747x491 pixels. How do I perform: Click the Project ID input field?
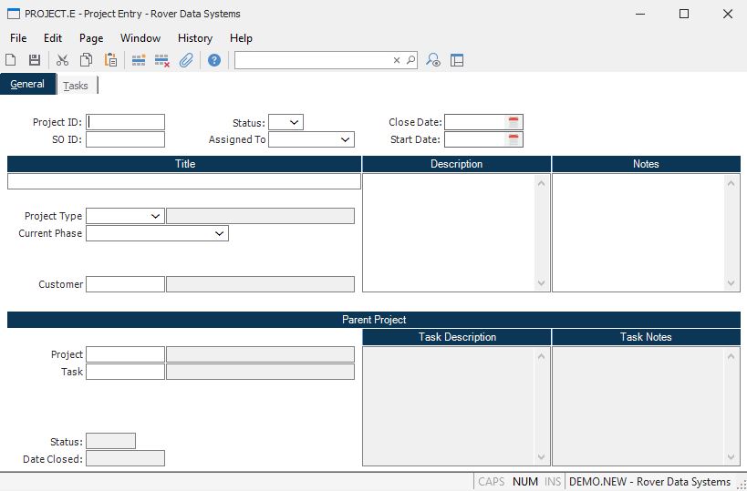click(126, 122)
